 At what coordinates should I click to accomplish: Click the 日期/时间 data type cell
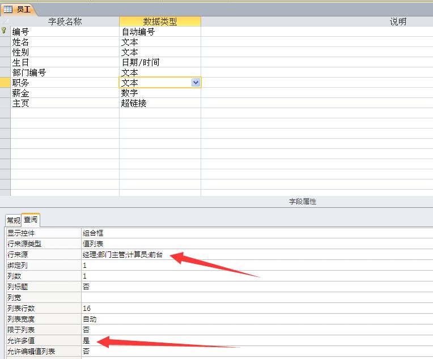click(x=160, y=62)
